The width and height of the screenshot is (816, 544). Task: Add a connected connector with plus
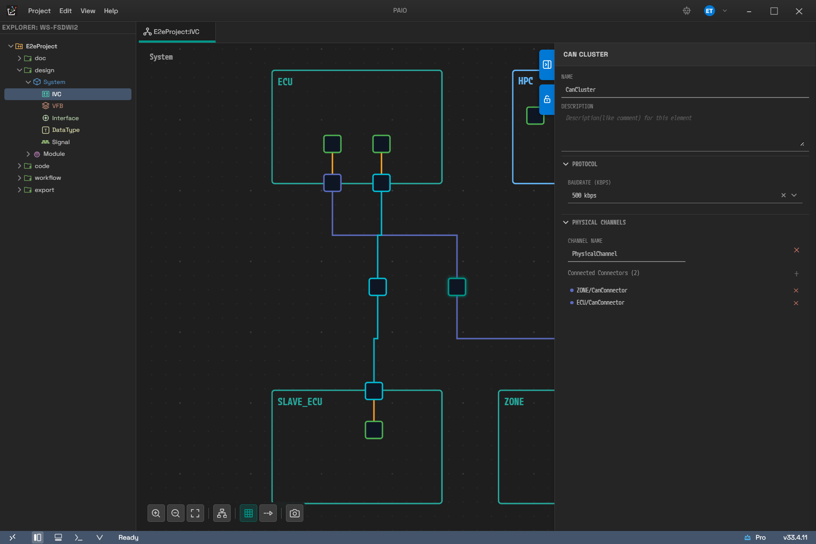(796, 274)
